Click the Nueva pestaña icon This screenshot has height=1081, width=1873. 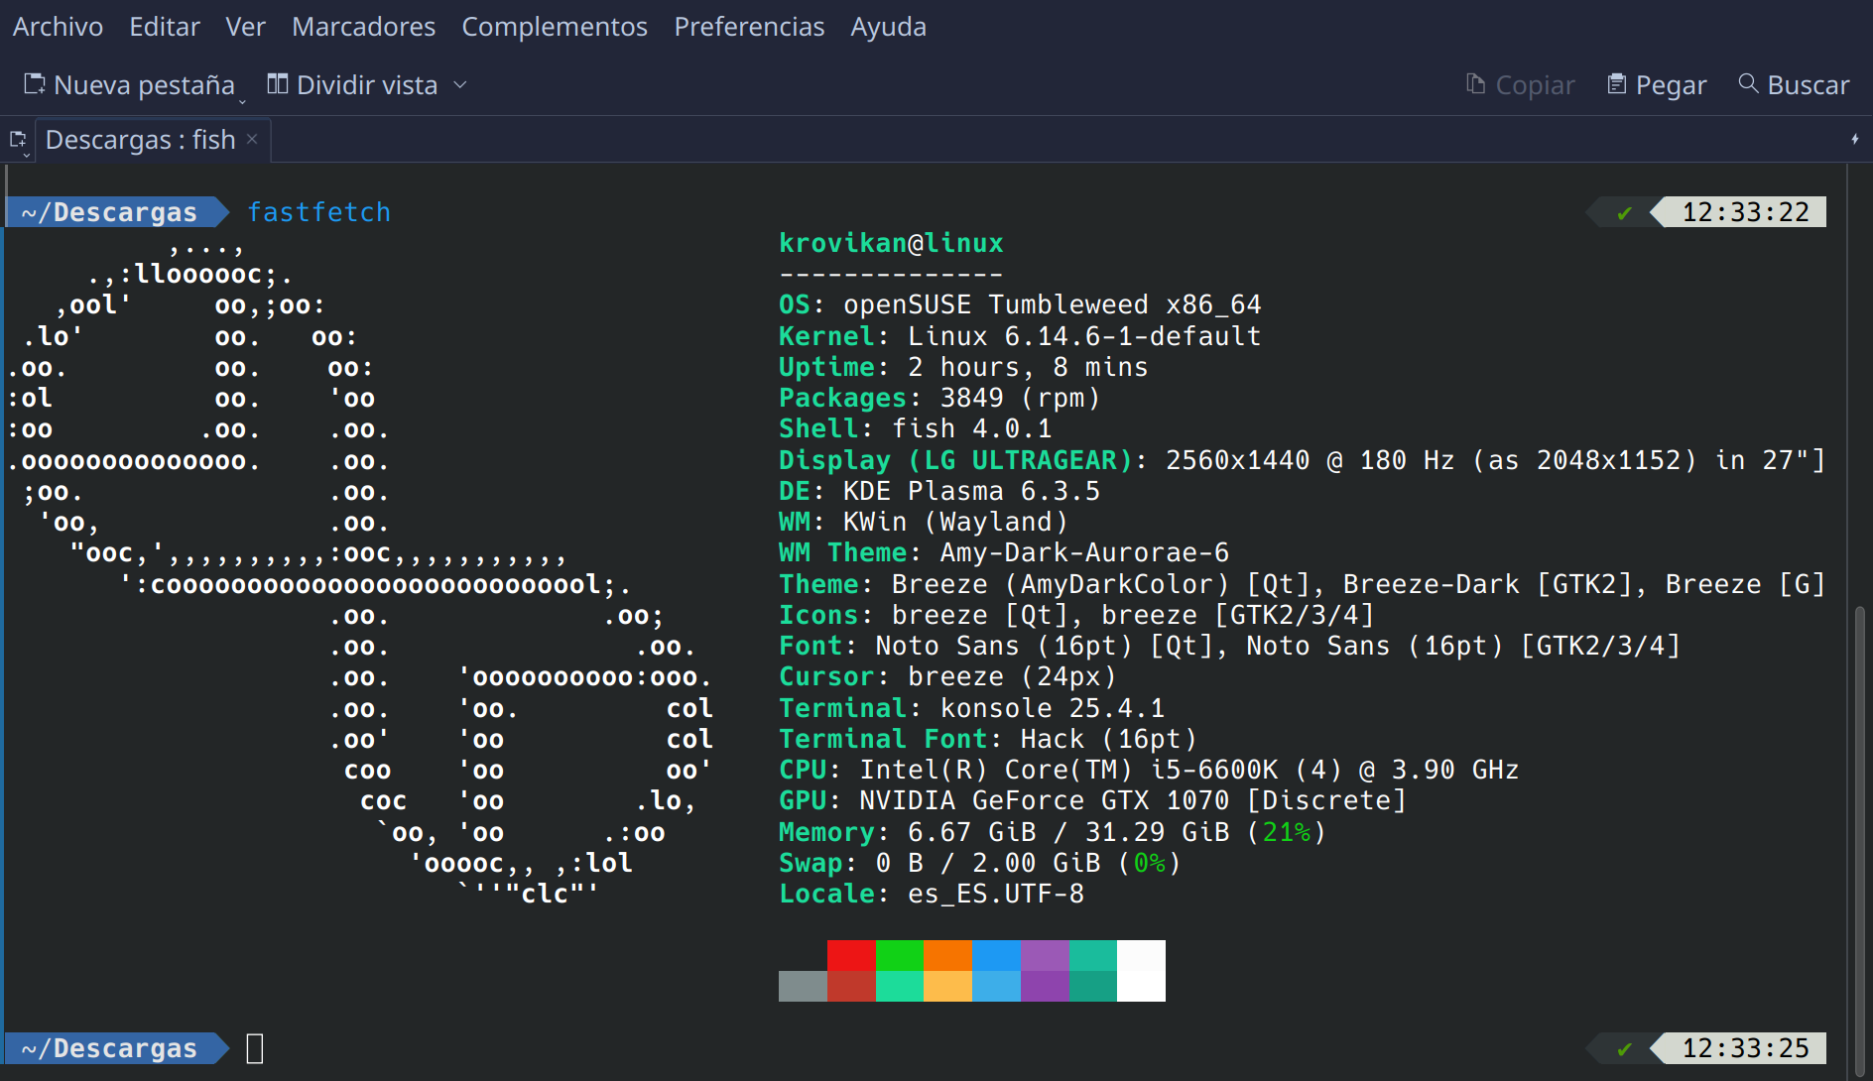35,84
